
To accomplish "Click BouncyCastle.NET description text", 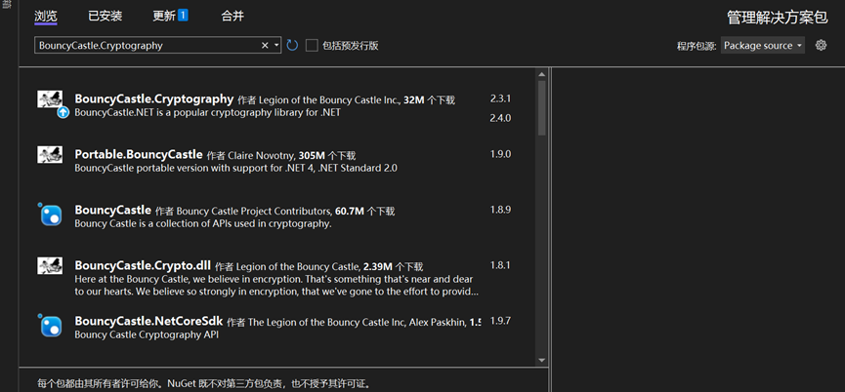I will click(207, 113).
